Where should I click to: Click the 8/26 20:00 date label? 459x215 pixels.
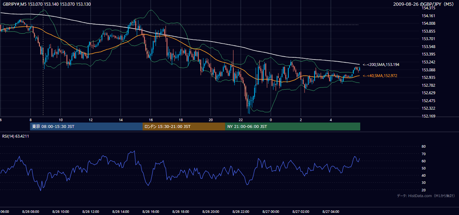[x=211, y=212]
